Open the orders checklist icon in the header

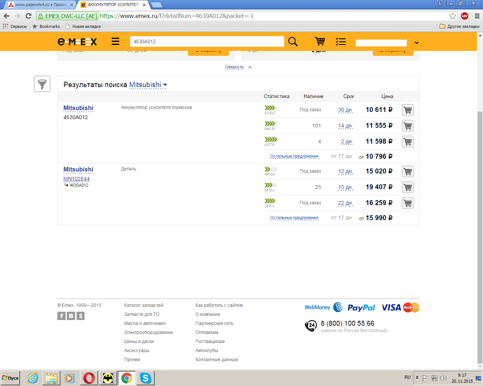click(341, 41)
